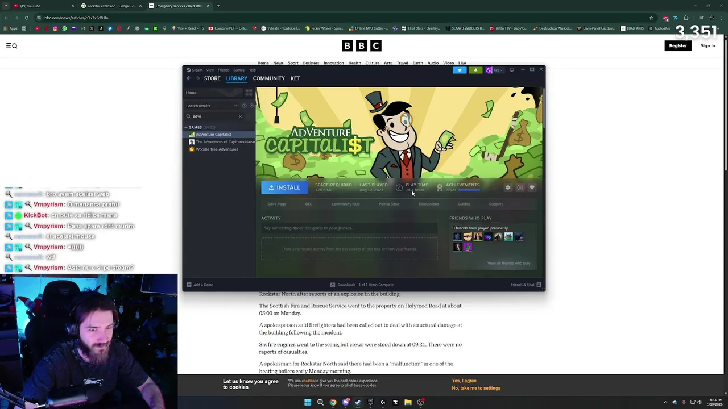Open the Support link

pyautogui.click(x=495, y=204)
